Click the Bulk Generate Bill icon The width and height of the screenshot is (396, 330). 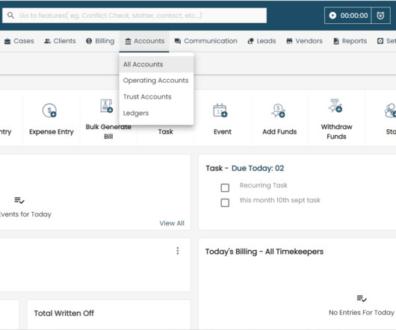tap(106, 106)
